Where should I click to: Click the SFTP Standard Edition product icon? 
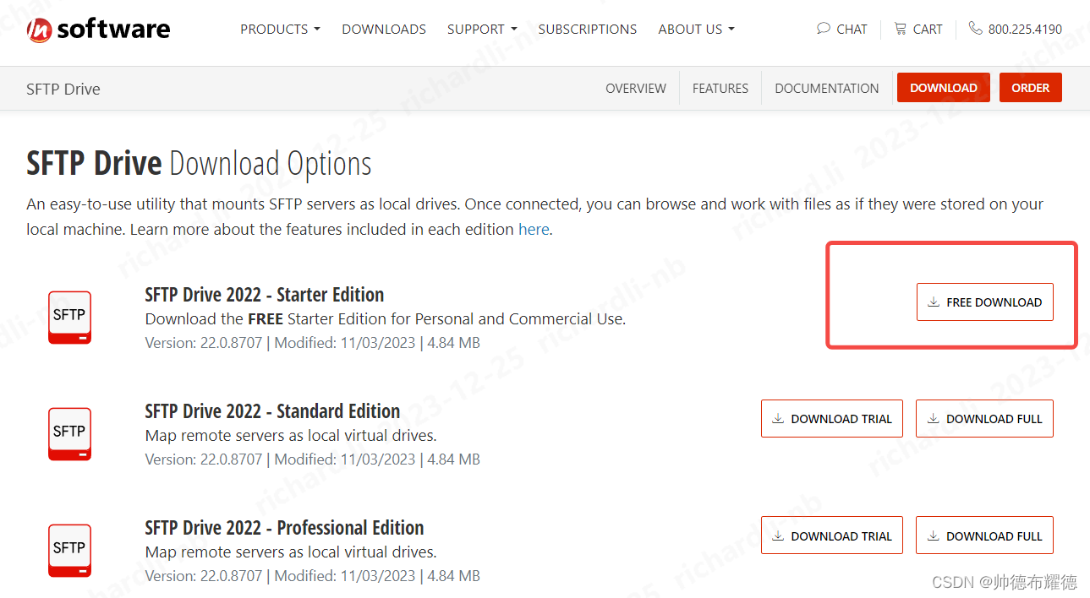(68, 433)
